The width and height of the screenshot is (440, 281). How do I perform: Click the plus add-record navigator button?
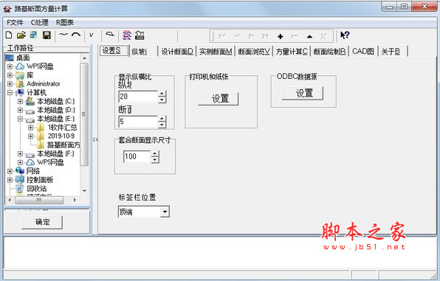click(280, 36)
